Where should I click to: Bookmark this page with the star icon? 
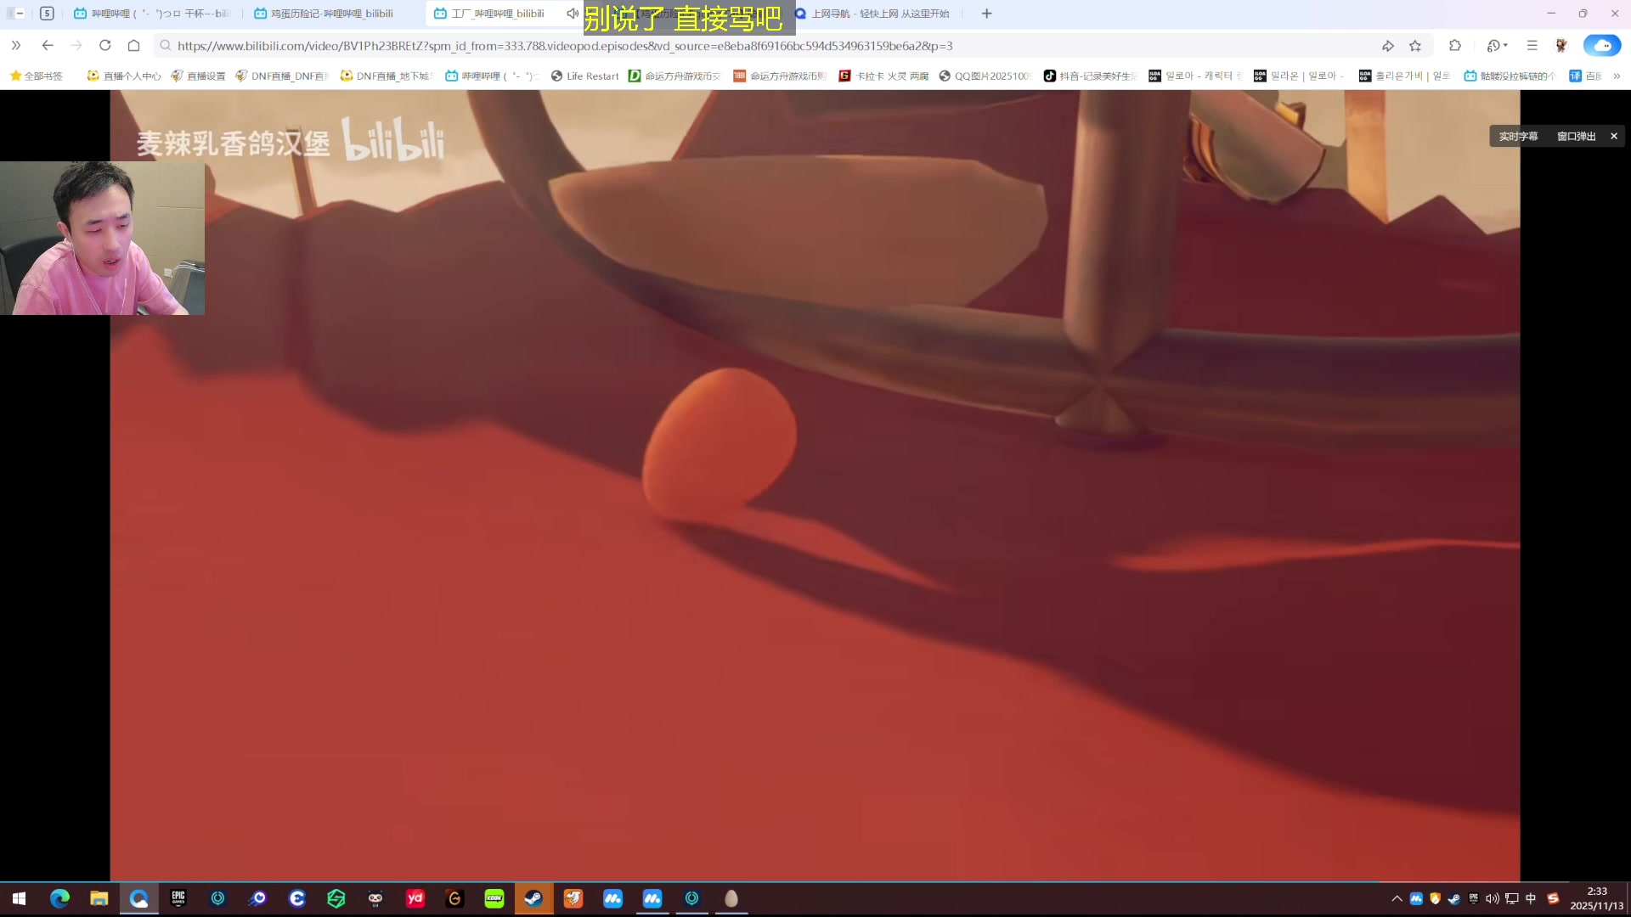click(x=1415, y=46)
